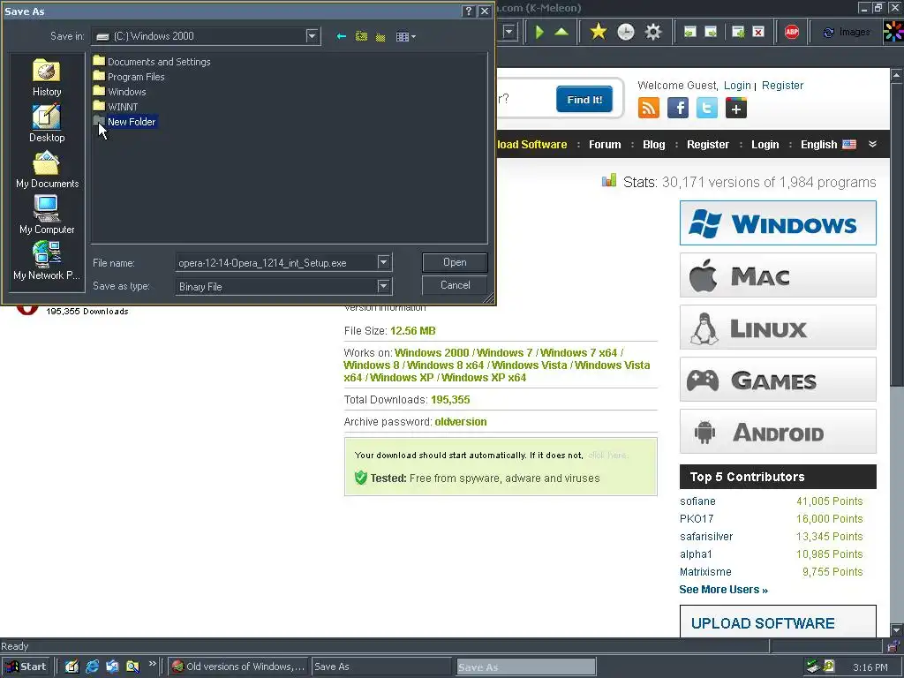Open the Twitter icon
This screenshot has height=678, width=904.
(x=707, y=108)
